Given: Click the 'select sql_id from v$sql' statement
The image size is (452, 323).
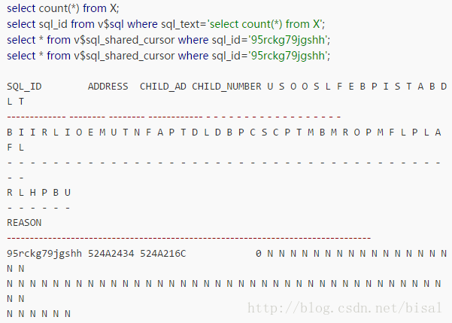Looking at the screenshot, I should pos(71,24).
